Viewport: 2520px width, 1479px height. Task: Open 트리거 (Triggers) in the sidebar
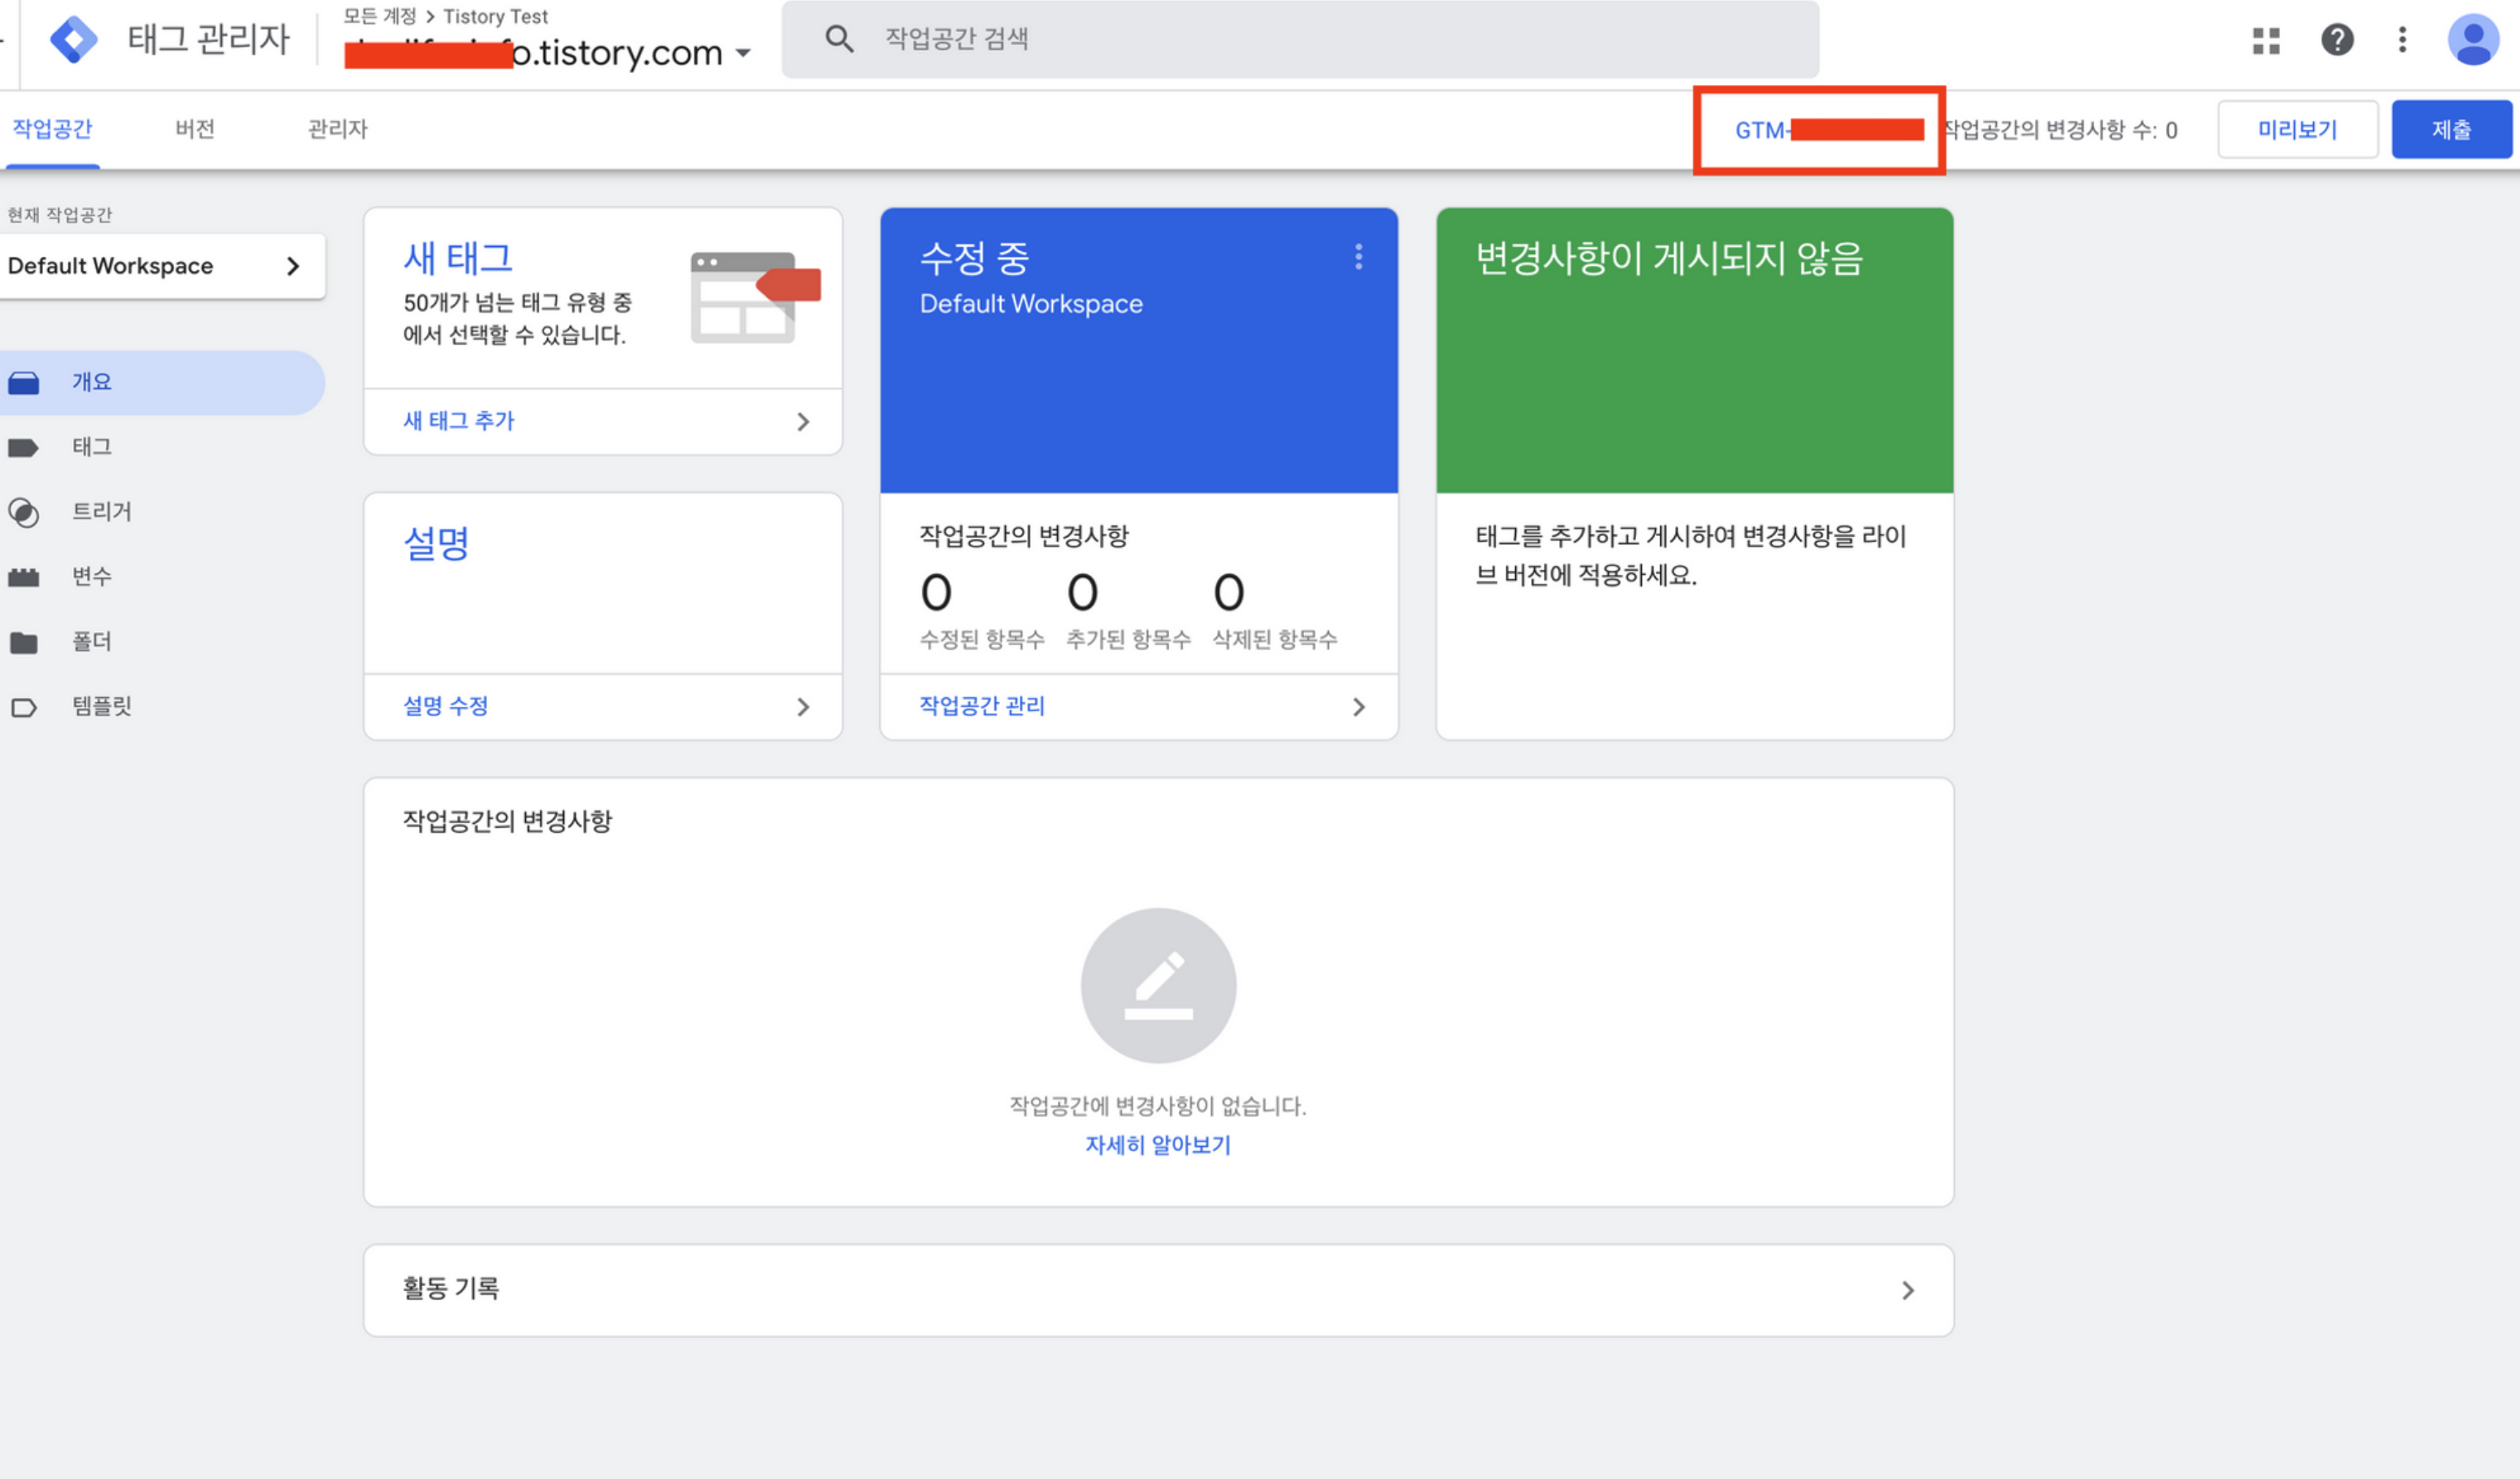tap(101, 512)
